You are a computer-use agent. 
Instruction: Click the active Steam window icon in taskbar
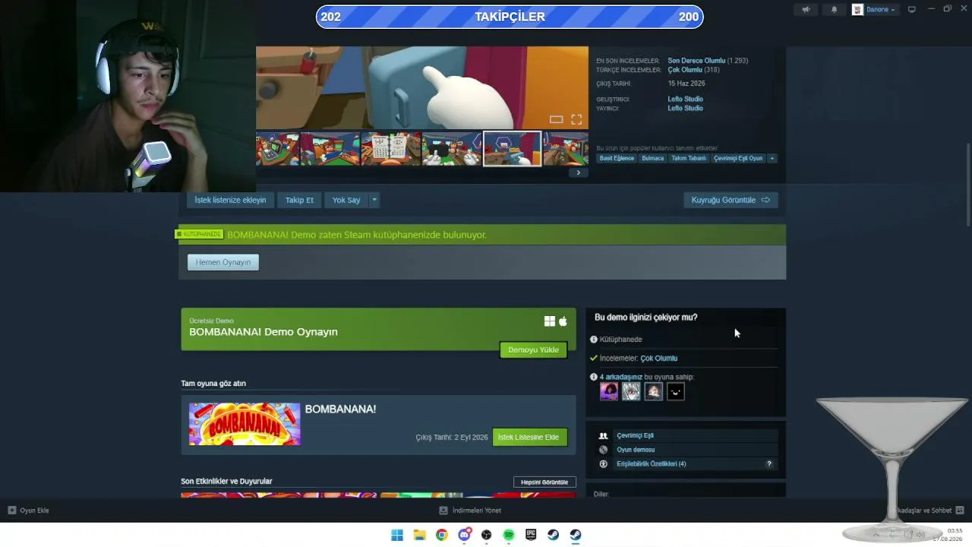point(576,535)
